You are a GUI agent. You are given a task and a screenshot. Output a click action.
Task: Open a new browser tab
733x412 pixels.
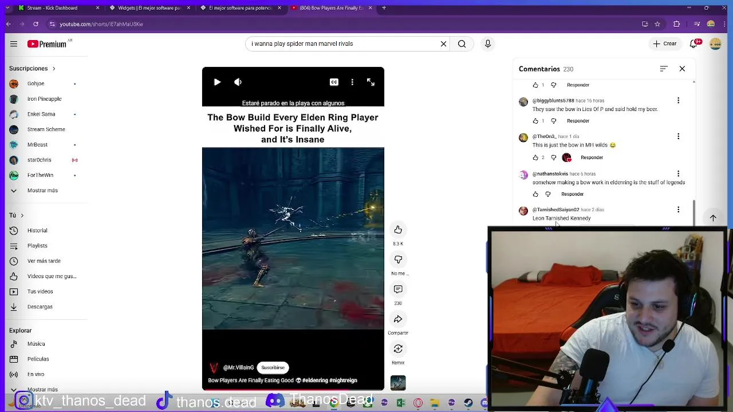point(384,8)
